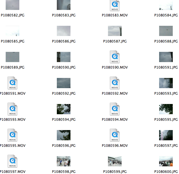Click the filename label P1080593.JPG
179x174 pixels.
click(166, 94)
